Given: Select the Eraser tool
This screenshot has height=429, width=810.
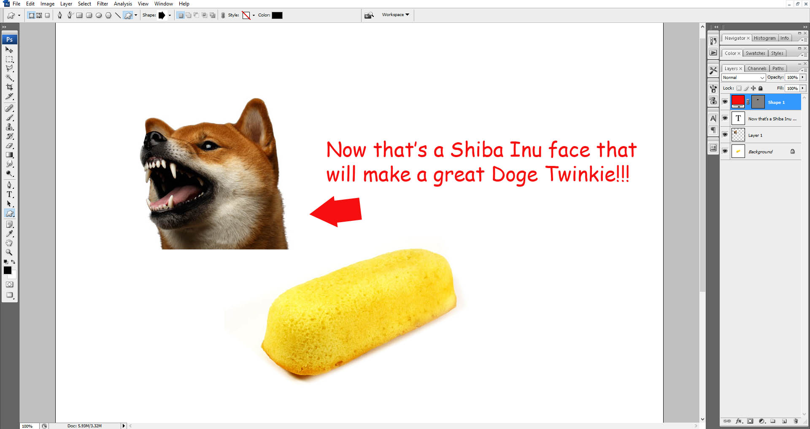Looking at the screenshot, I should [x=9, y=146].
